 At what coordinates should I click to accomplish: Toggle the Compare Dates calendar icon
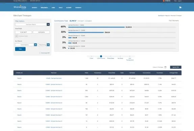tap(17, 36)
